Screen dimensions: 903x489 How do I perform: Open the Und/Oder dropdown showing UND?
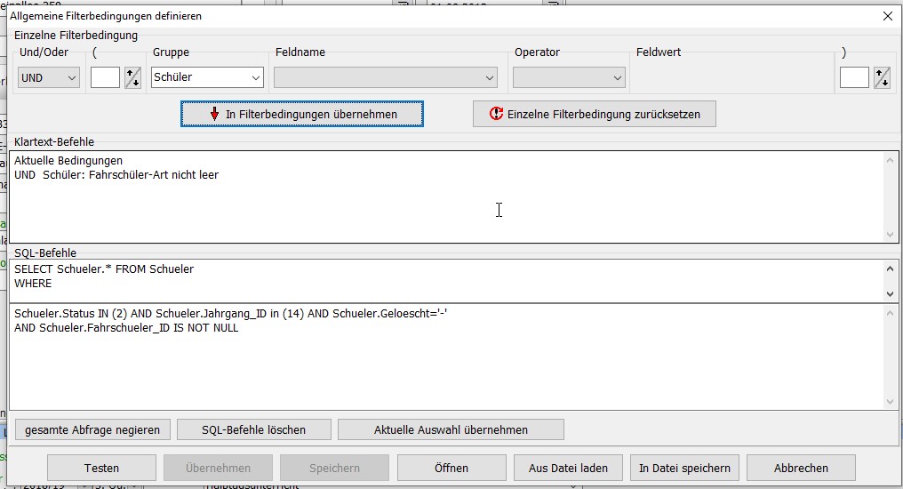click(x=48, y=77)
